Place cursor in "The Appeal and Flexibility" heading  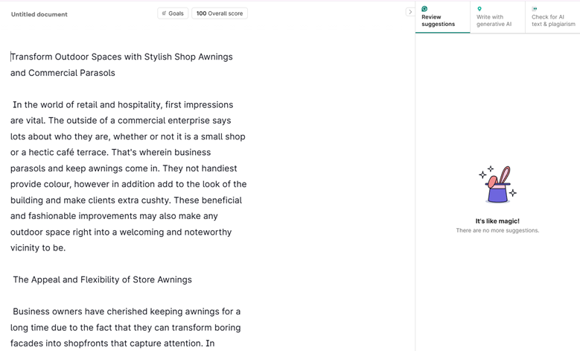tap(102, 279)
